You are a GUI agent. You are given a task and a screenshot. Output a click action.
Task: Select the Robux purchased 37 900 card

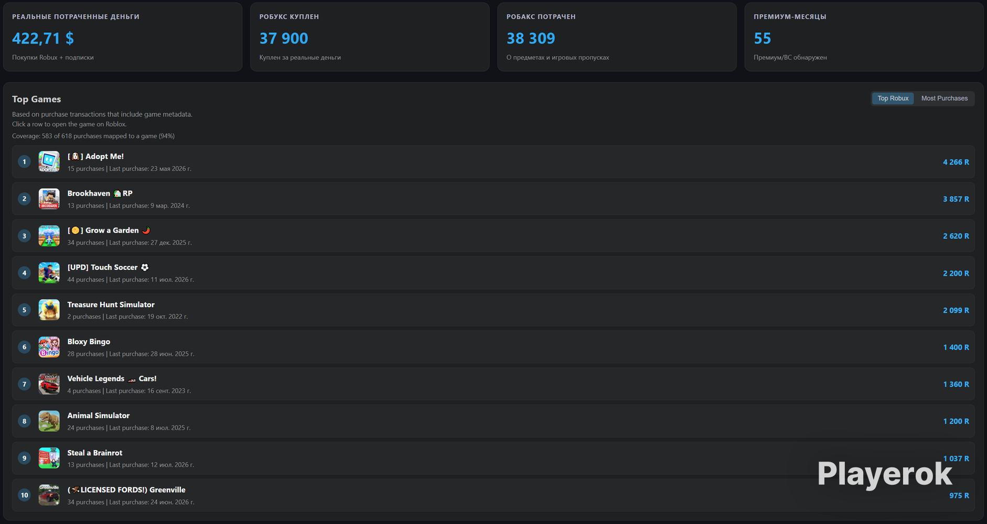(370, 37)
